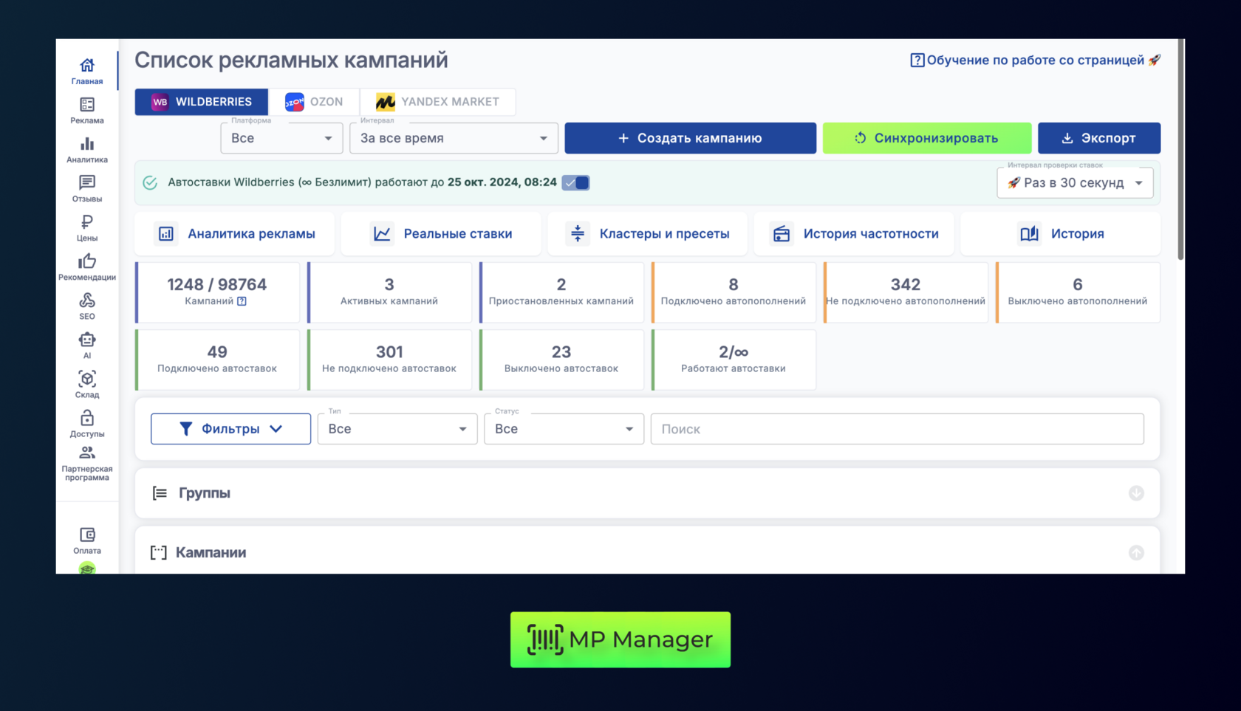Open the Интервал 'За все время' dropdown
This screenshot has width=1241, height=711.
[x=454, y=138]
